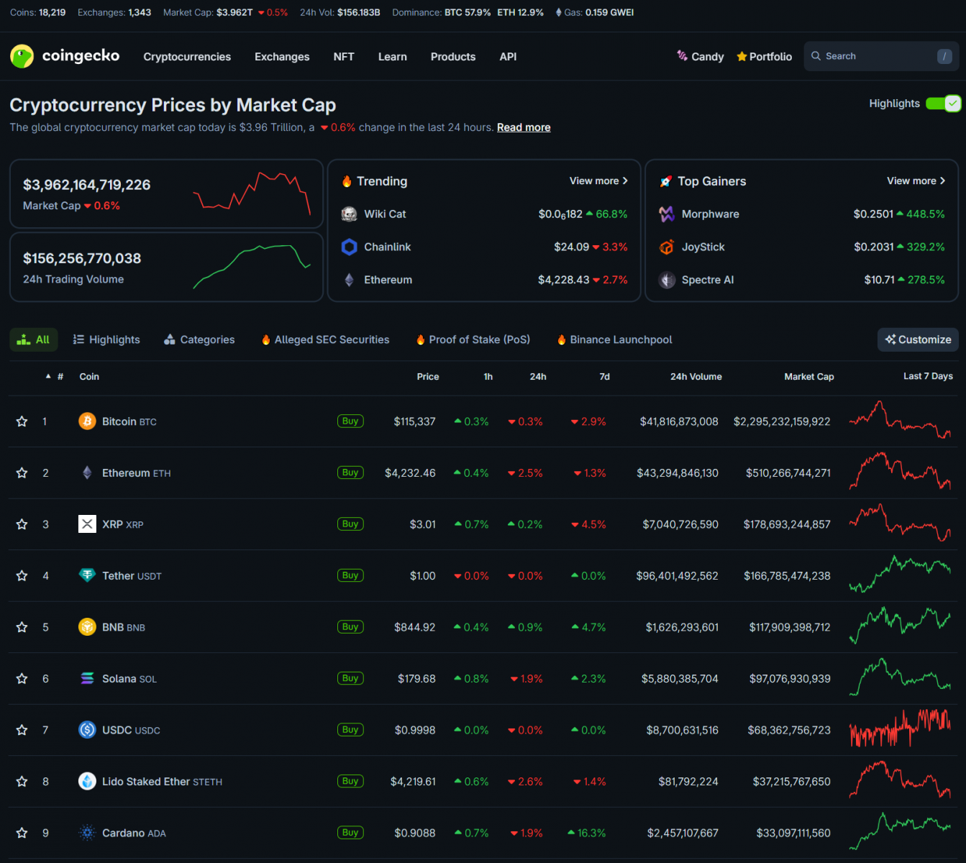Image resolution: width=966 pixels, height=863 pixels.
Task: Select the Proof of Stake (PoS) tab
Action: tap(473, 339)
